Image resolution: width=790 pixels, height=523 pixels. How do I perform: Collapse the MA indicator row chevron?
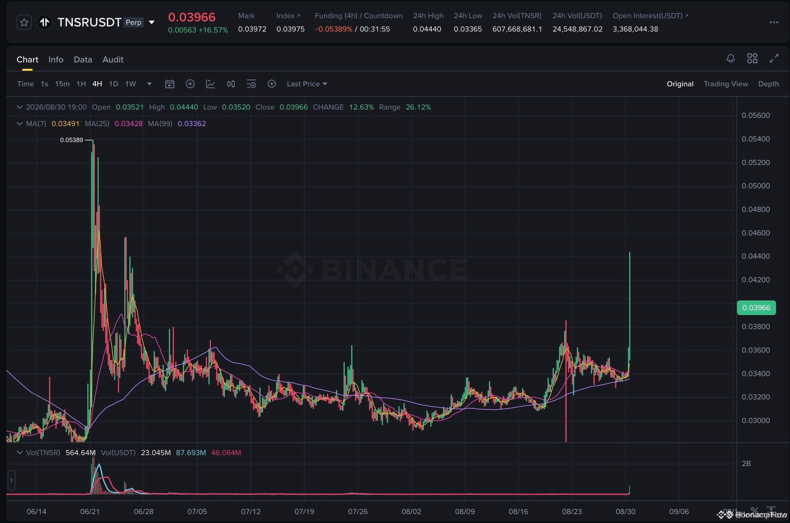click(x=20, y=123)
